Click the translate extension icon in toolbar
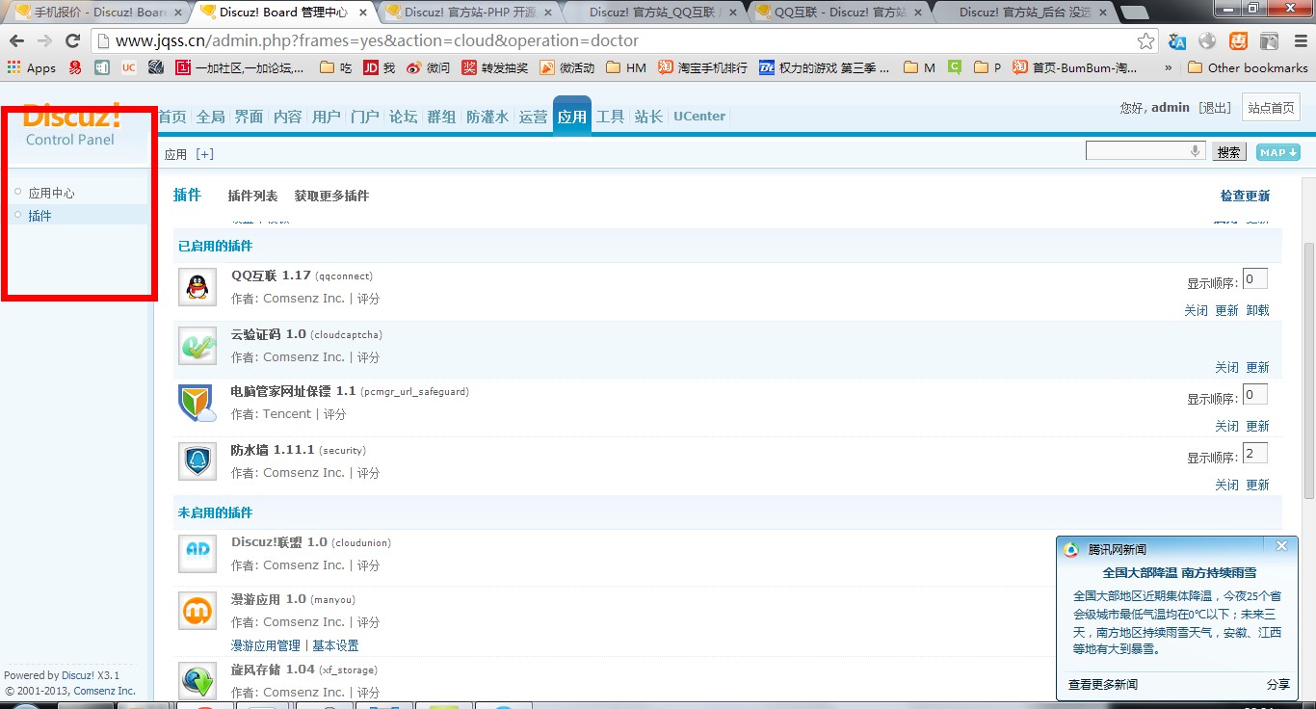Image resolution: width=1316 pixels, height=709 pixels. click(1177, 41)
